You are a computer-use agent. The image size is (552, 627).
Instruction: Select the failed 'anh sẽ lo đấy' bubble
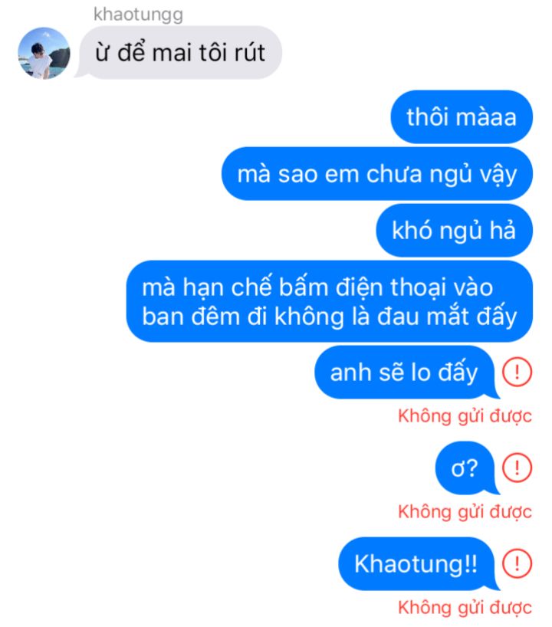point(406,373)
